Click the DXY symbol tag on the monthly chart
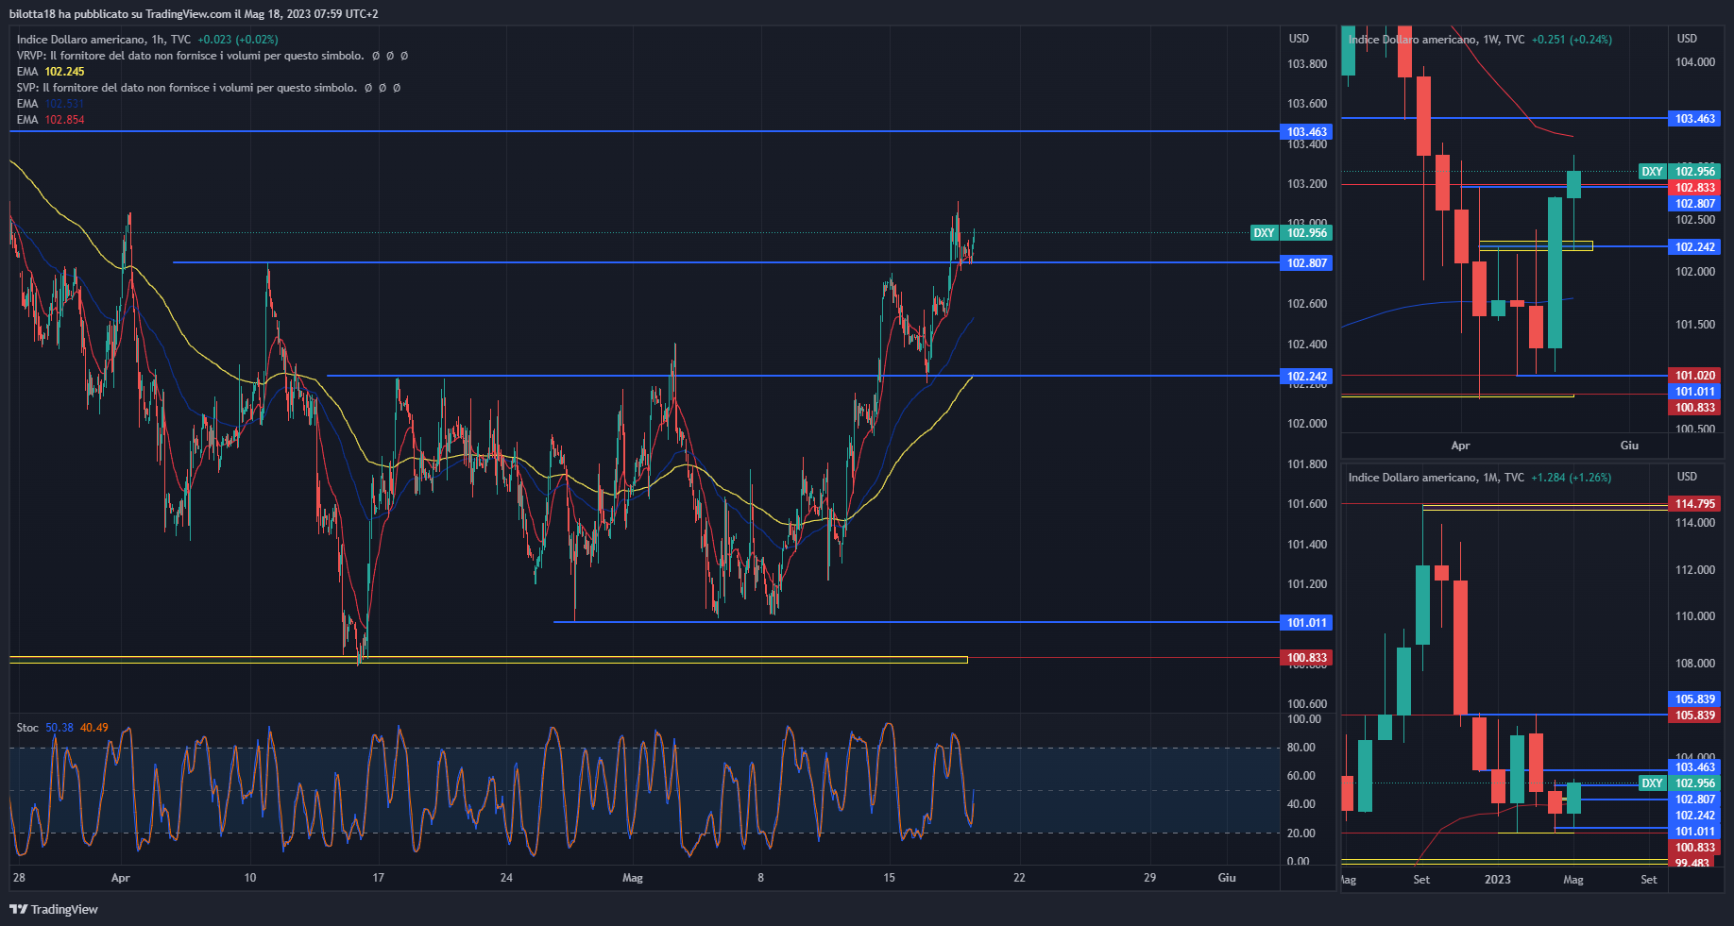 point(1652,783)
